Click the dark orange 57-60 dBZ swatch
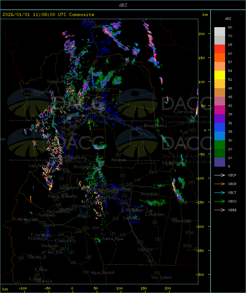246x293 pixels. [x=220, y=57]
